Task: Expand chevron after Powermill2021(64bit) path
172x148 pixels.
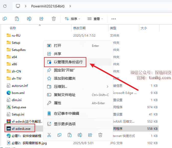Action: coord(70,6)
